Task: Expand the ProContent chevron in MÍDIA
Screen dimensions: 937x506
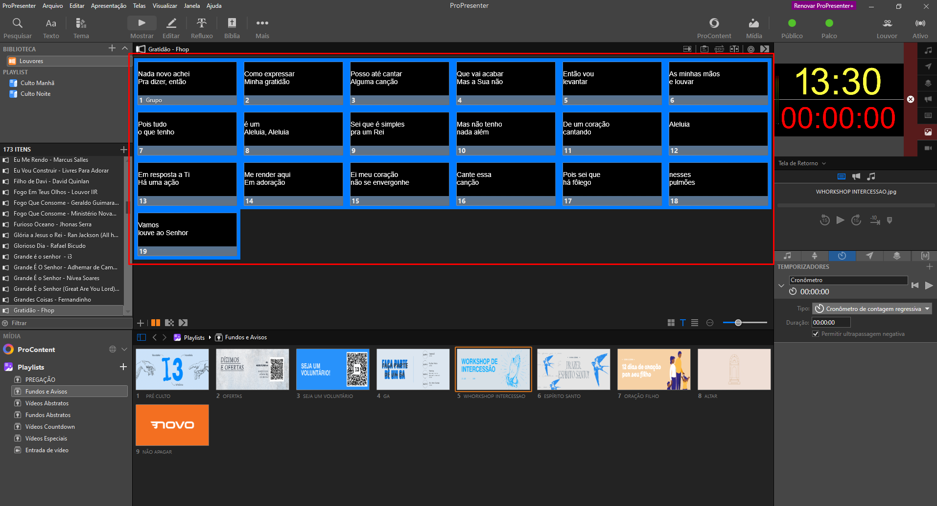Action: coord(124,350)
